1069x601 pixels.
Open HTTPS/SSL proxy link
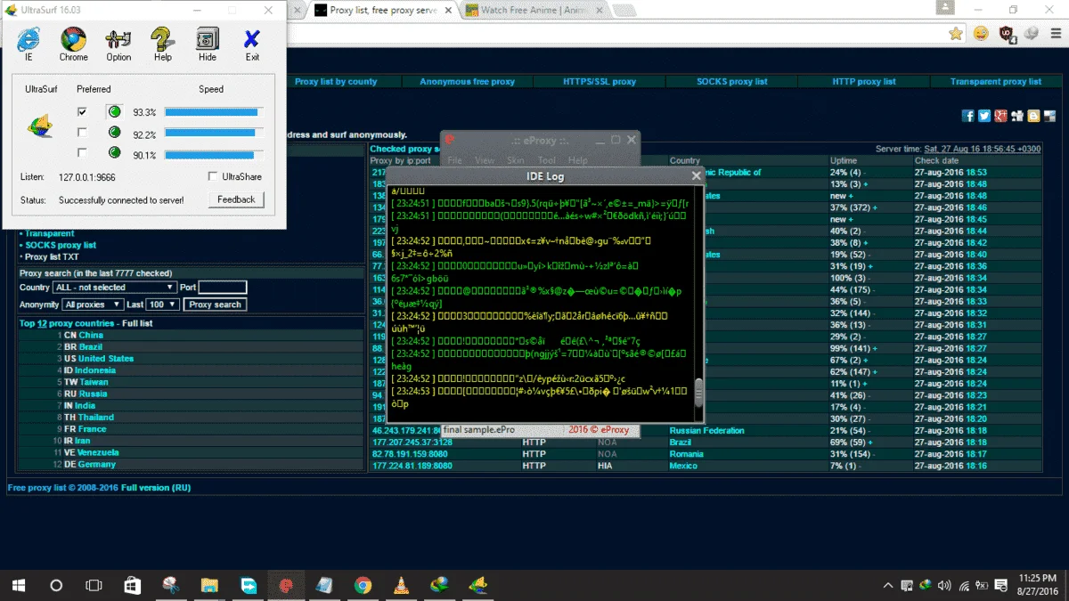600,81
